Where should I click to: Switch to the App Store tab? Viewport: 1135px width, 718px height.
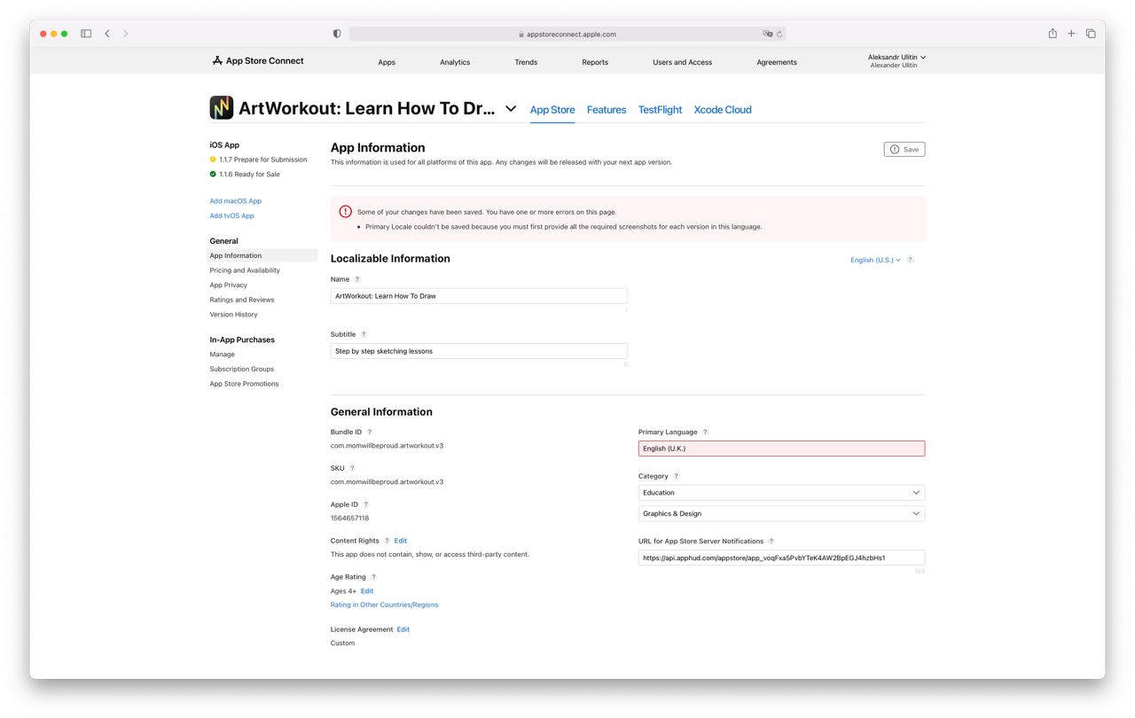(552, 110)
